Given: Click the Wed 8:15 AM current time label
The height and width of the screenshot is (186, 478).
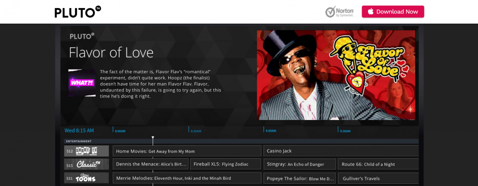Looking at the screenshot, I should (79, 130).
